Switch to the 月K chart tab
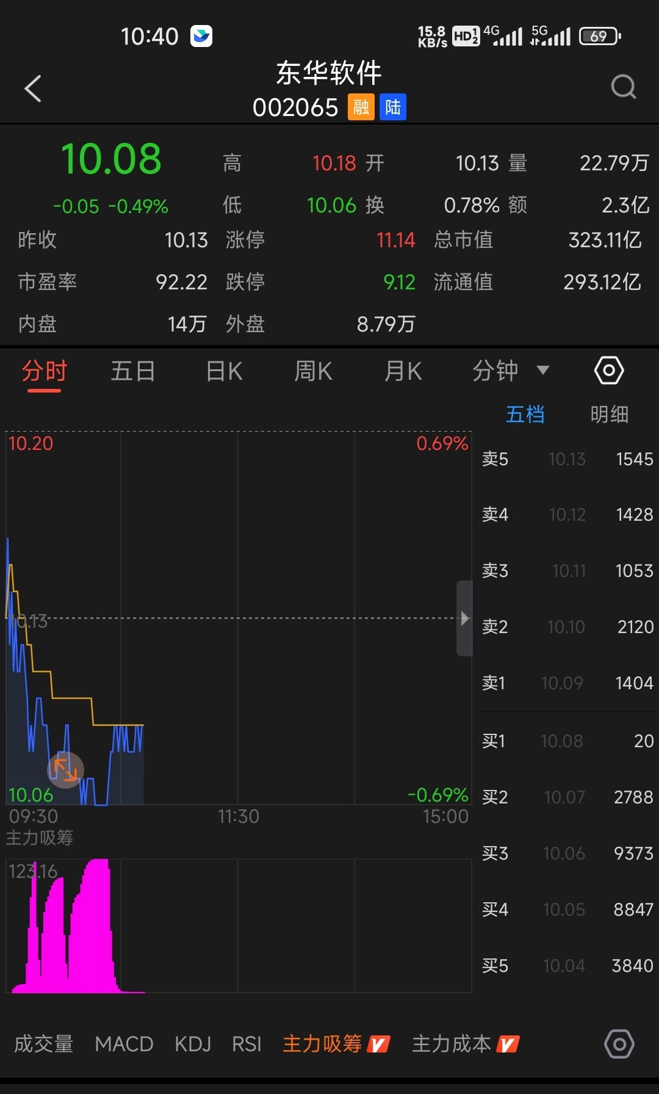 pyautogui.click(x=403, y=371)
